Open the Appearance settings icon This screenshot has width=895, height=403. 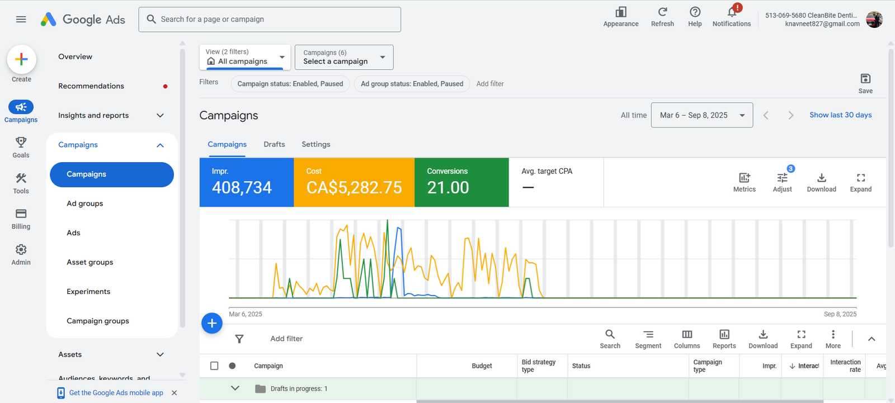tap(621, 12)
